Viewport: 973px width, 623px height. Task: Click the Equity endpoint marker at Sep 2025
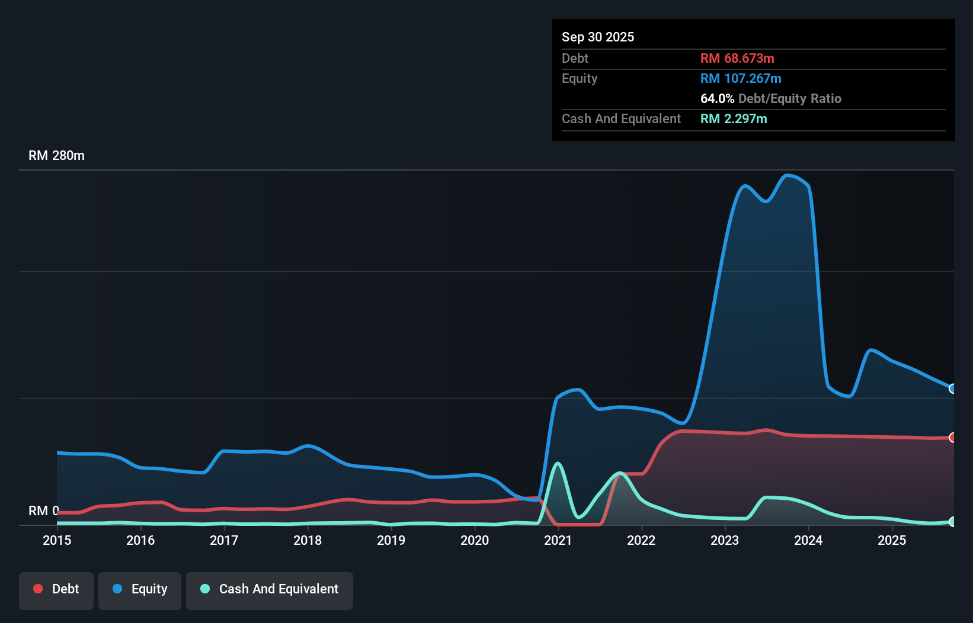[952, 388]
